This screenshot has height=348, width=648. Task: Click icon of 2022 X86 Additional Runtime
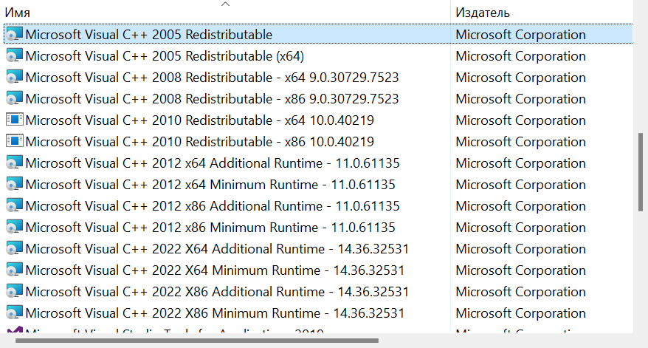[x=14, y=292]
